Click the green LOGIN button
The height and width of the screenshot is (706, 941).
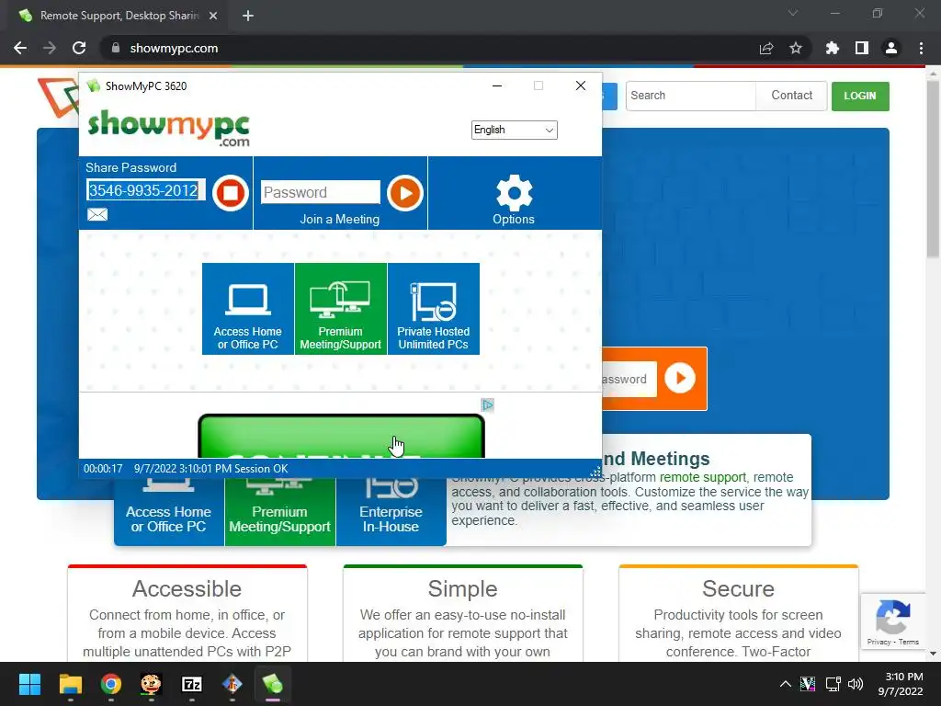click(860, 96)
